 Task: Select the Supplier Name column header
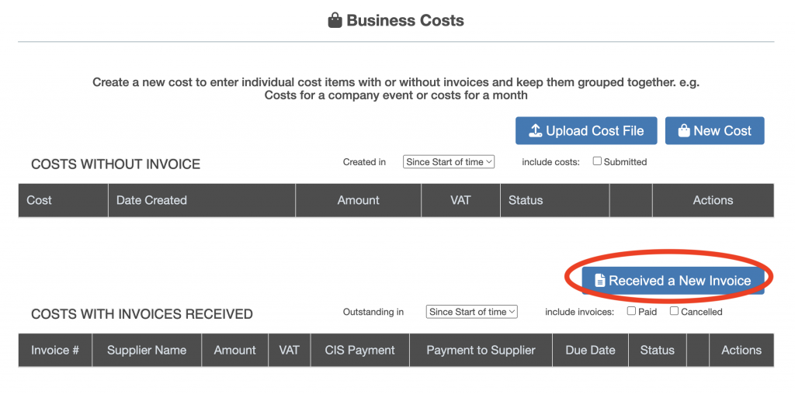tap(147, 350)
